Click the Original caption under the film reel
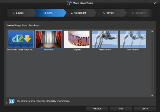Viewport: 160px width, 112px height. click(x=77, y=50)
